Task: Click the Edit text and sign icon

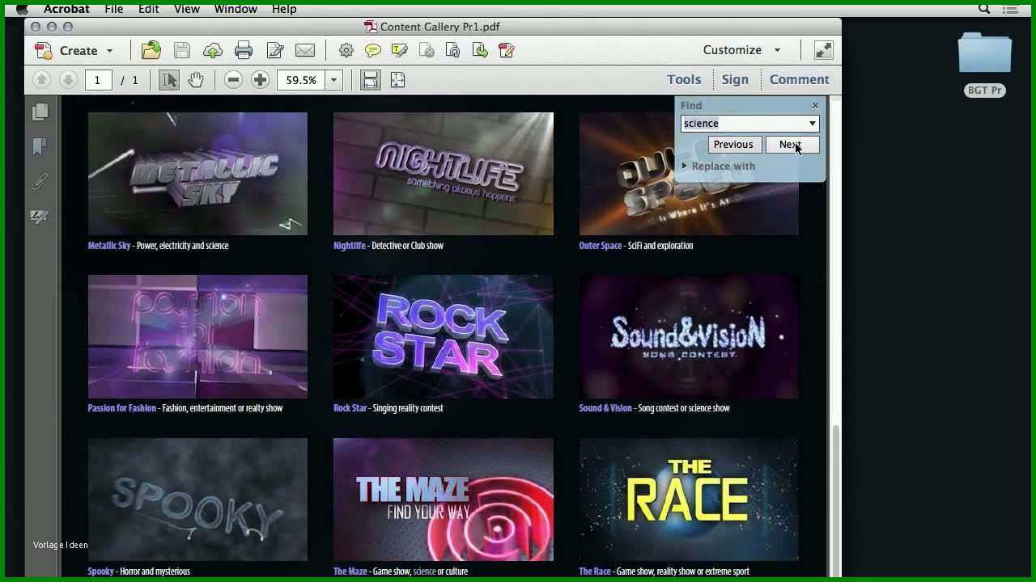Action: pos(275,50)
